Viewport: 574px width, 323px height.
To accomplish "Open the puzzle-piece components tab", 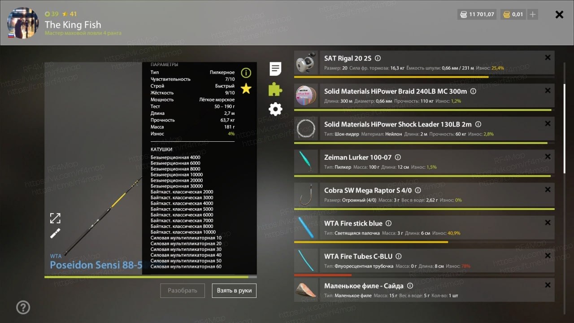I will pyautogui.click(x=275, y=89).
